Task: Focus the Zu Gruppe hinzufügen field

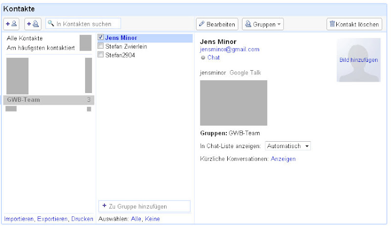Action: (144, 206)
